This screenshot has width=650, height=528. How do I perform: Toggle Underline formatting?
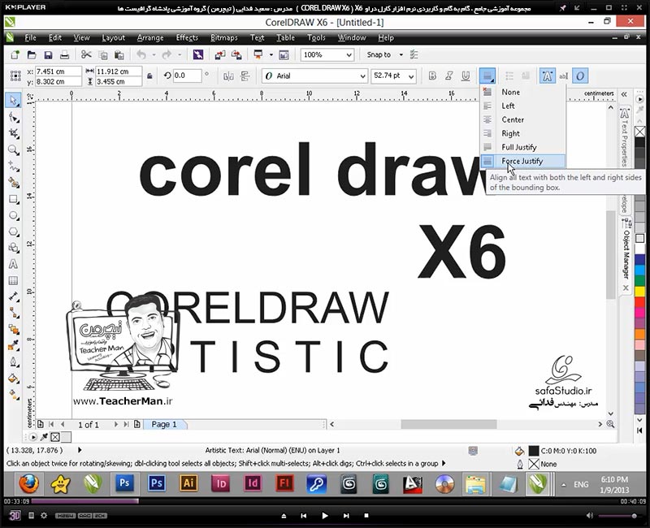(x=466, y=76)
